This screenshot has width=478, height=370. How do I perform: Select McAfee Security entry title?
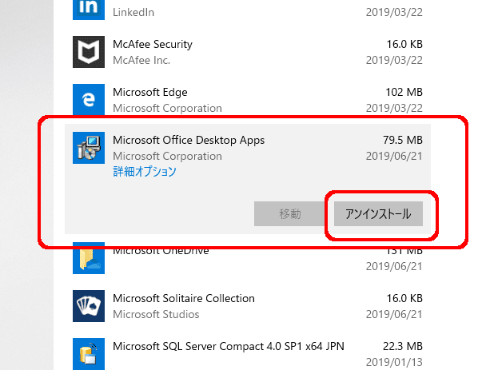click(x=153, y=45)
